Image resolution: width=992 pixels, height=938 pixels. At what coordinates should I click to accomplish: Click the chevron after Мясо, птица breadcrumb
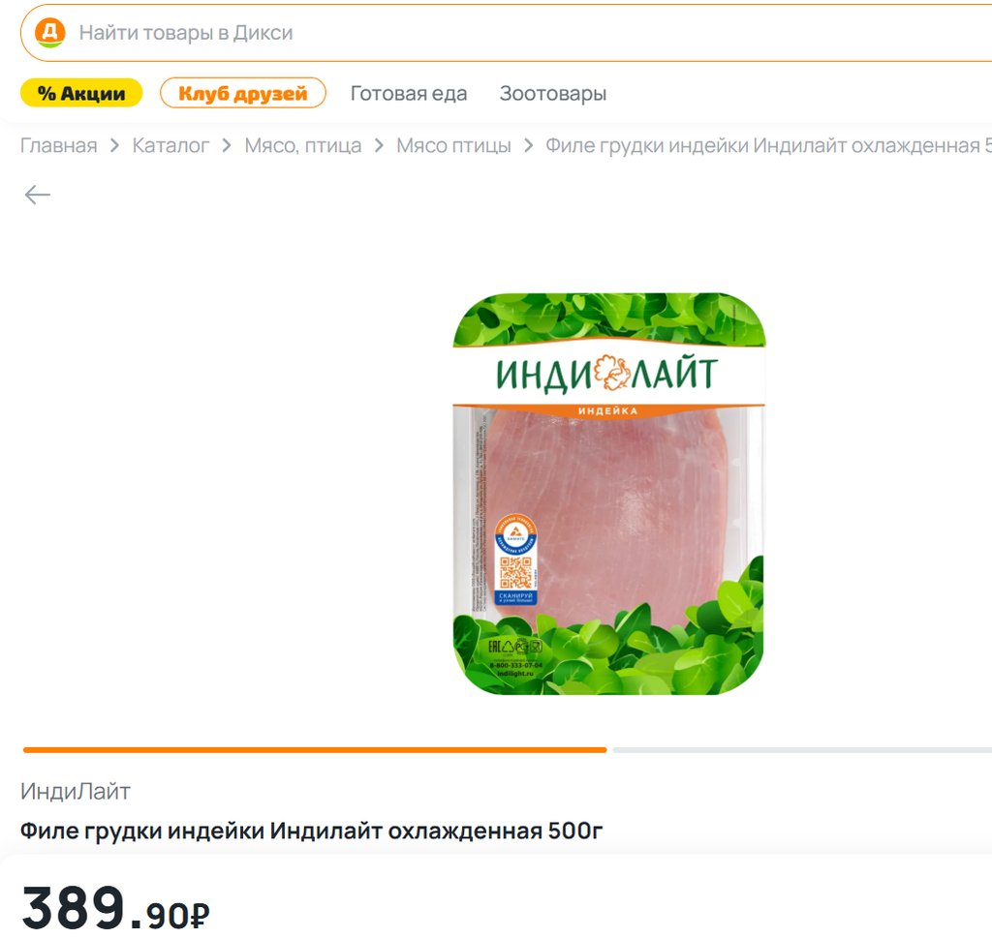[379, 146]
